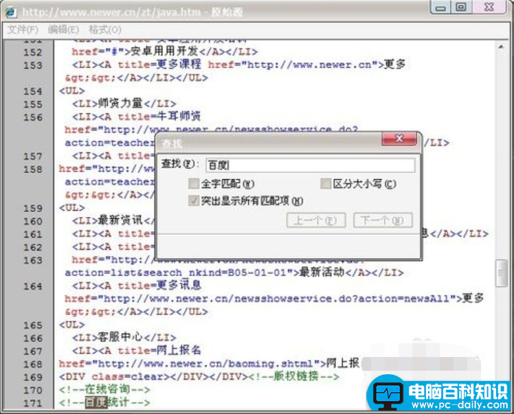The height and width of the screenshot is (414, 514).
Task: Click the 师资力量 text on line 155
Action: [x=120, y=104]
